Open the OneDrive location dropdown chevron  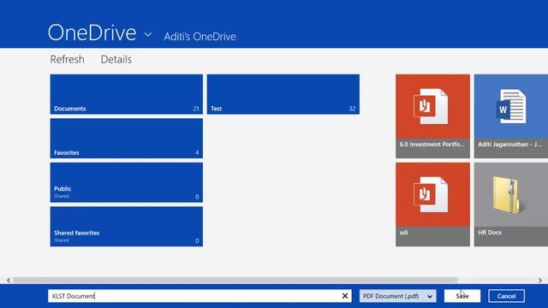coord(148,34)
